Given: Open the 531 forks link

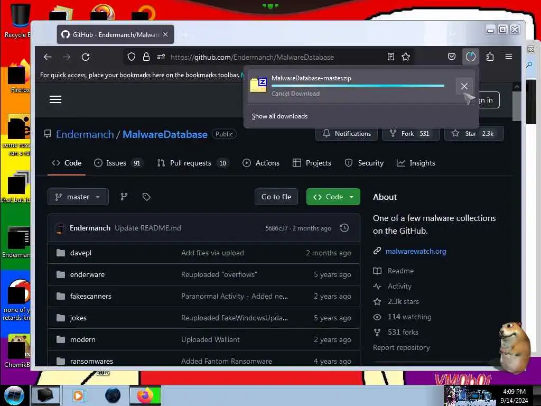Looking at the screenshot, I should pyautogui.click(x=403, y=332).
